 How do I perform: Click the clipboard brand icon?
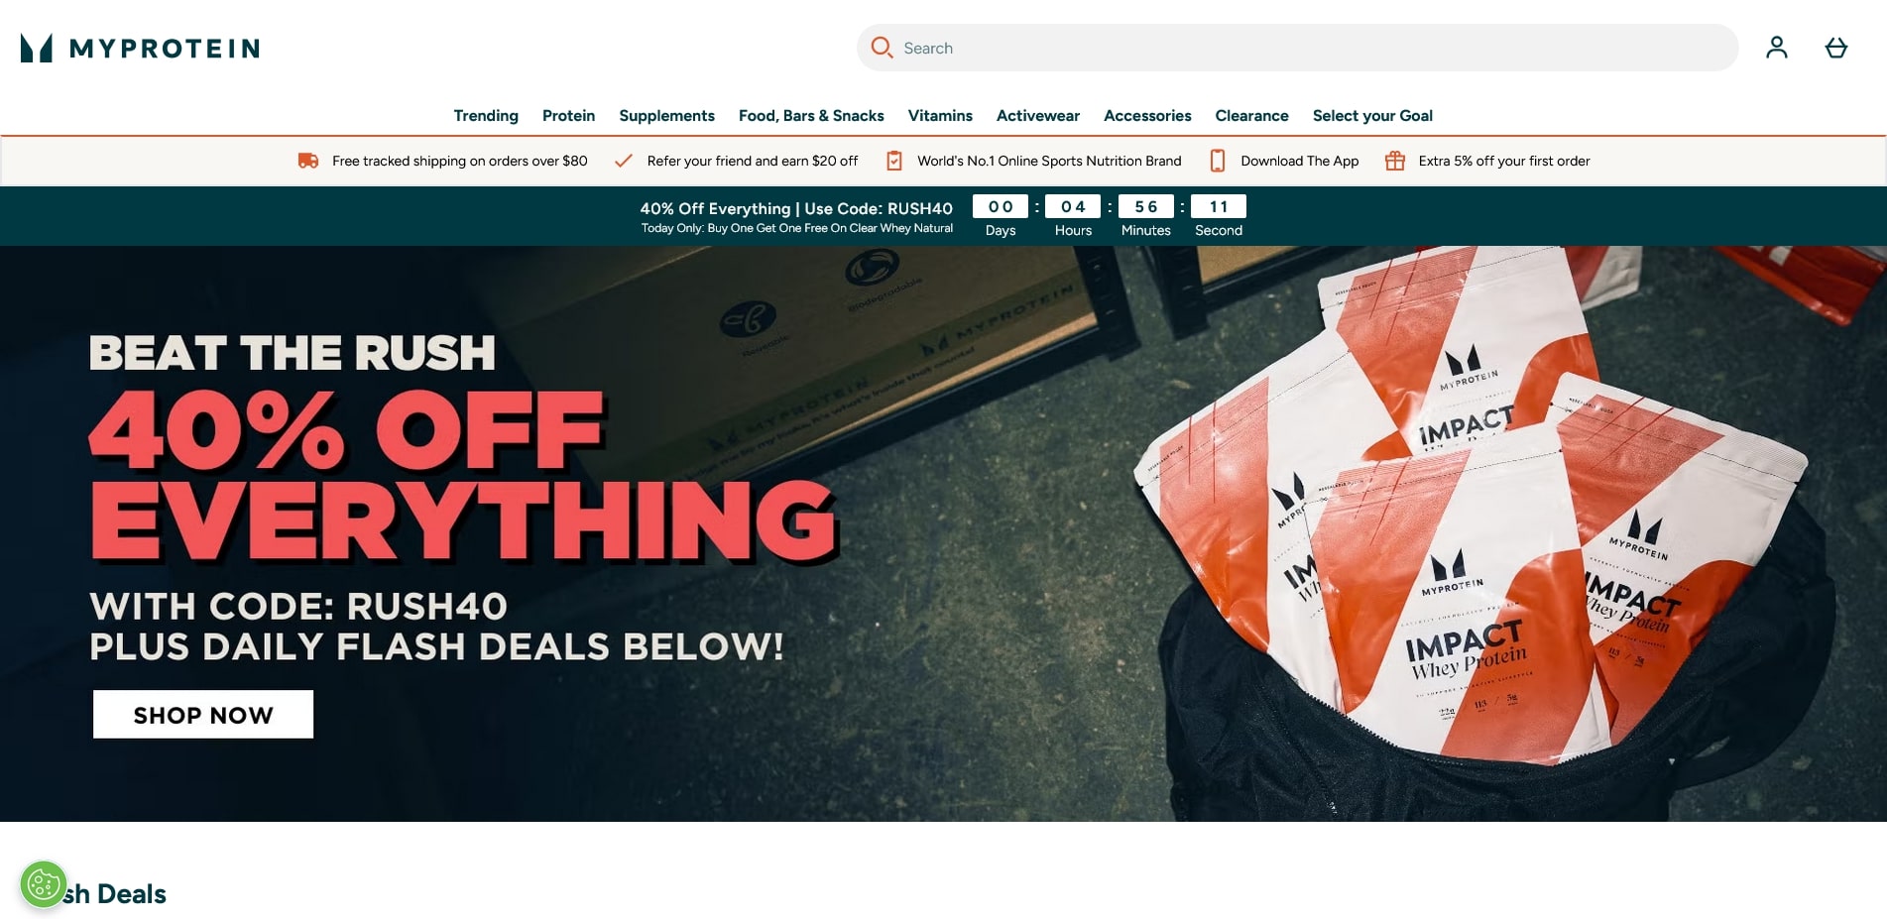click(893, 161)
